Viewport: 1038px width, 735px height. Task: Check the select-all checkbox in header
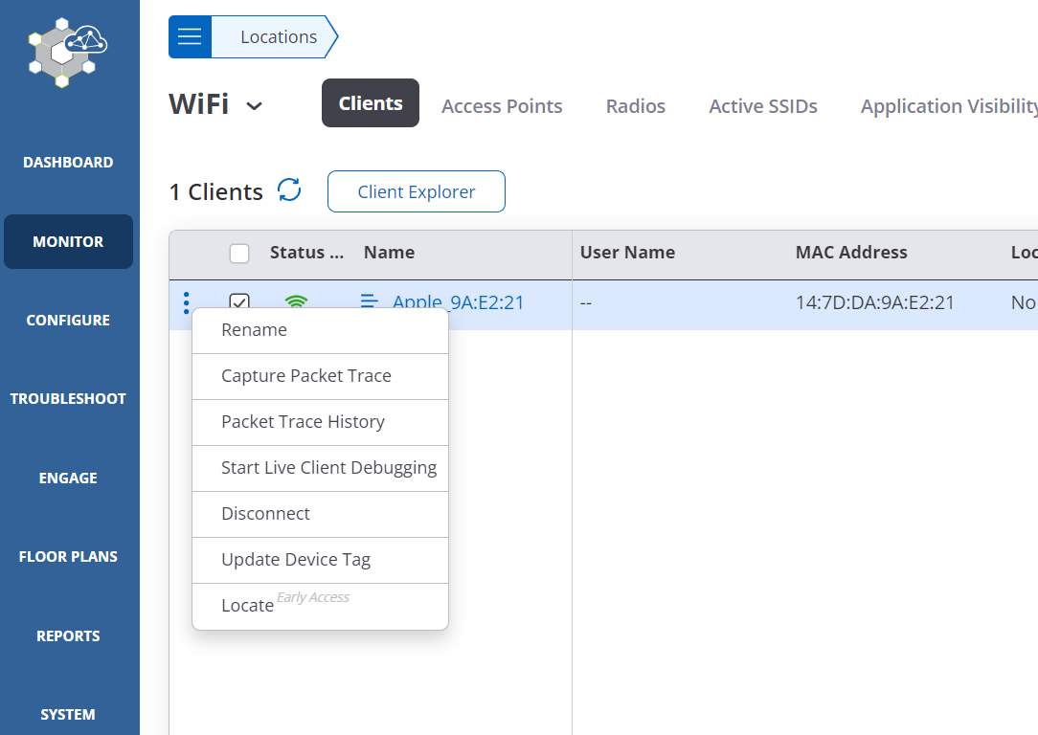pyautogui.click(x=238, y=253)
